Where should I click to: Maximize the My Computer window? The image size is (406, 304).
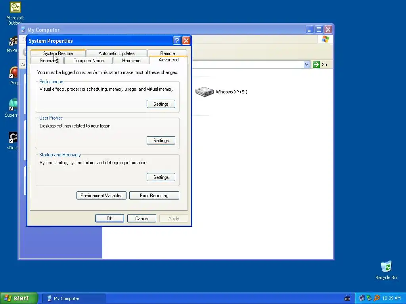319,30
